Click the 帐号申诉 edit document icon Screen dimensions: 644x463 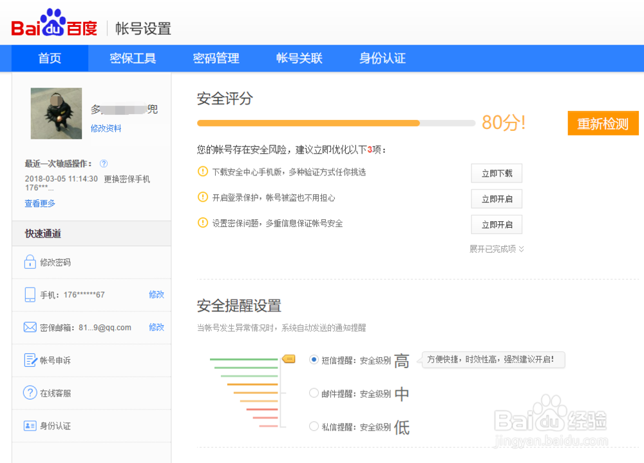coord(30,360)
